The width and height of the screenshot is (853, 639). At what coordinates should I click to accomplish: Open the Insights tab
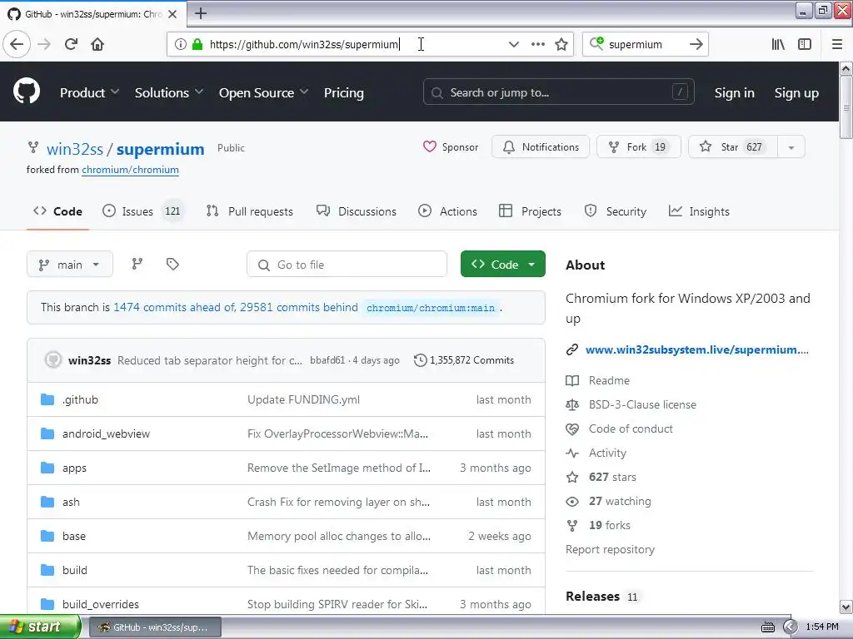(699, 211)
